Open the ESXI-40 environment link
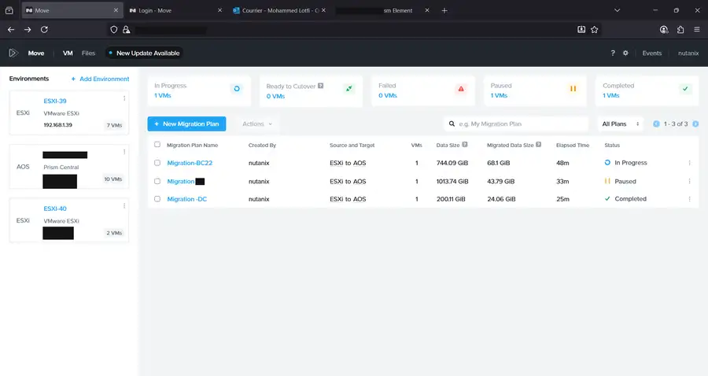Screen dimensions: 708x376 pyautogui.click(x=55, y=208)
